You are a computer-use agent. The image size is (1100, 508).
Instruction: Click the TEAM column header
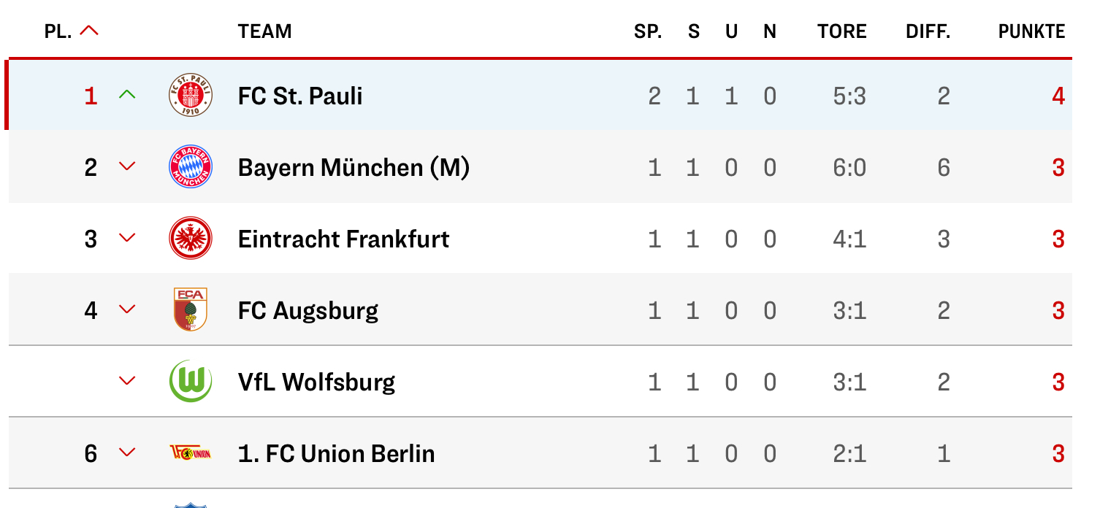(x=264, y=31)
